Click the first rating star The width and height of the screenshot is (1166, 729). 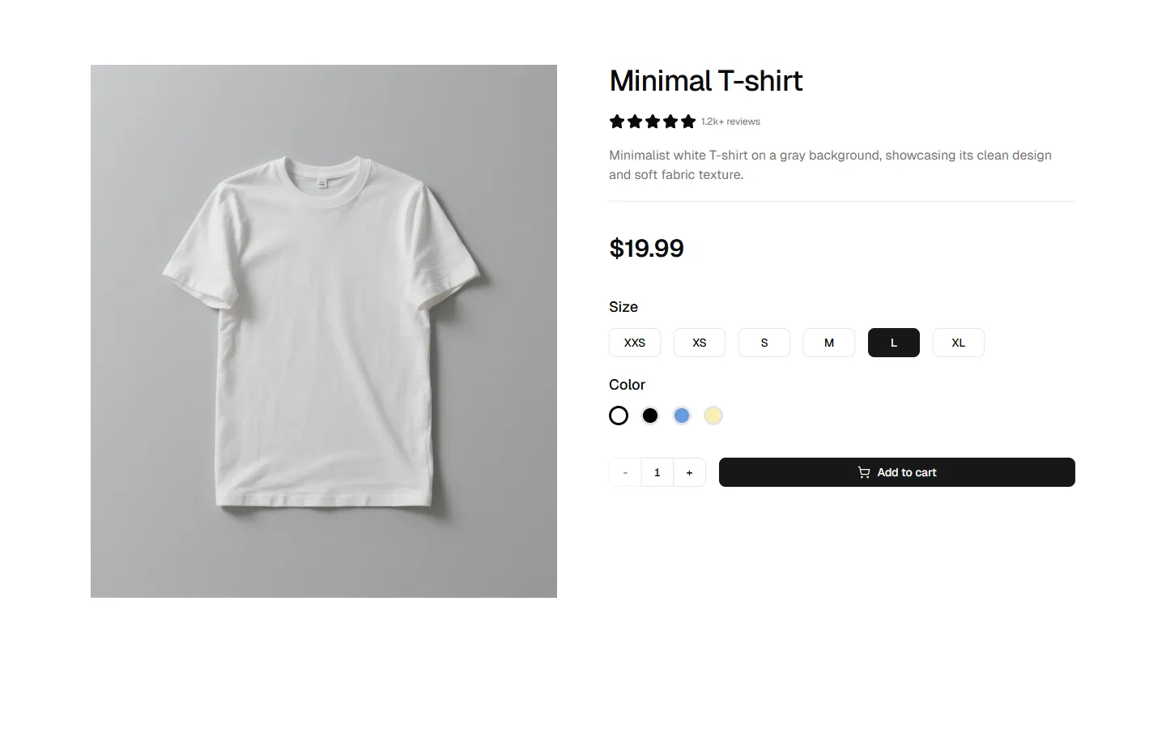click(x=616, y=121)
